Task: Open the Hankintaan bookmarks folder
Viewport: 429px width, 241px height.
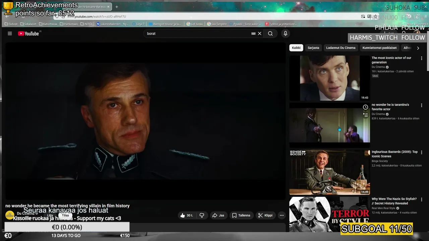Action: 68,24
